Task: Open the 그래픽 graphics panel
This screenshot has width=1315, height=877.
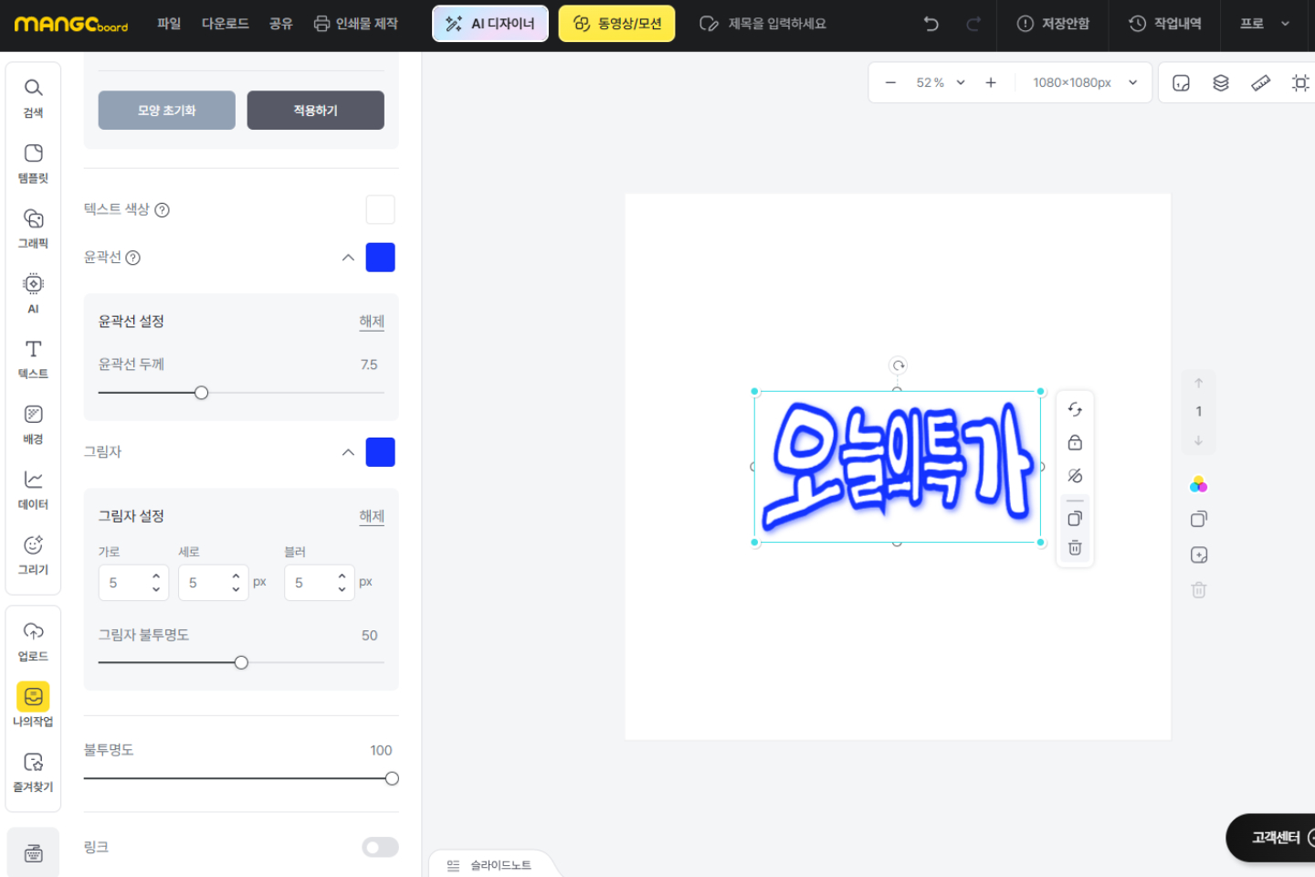Action: click(x=33, y=227)
